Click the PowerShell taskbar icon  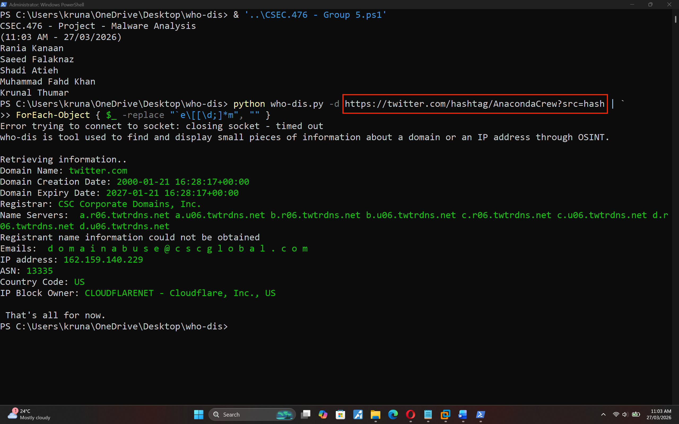coord(480,414)
